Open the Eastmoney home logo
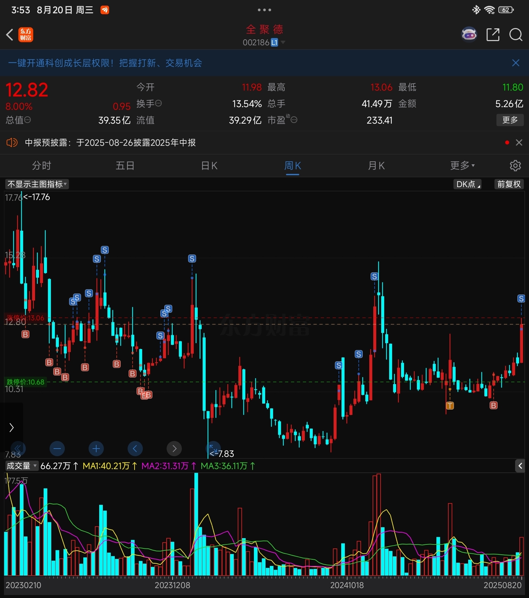529x598 pixels. [x=25, y=35]
